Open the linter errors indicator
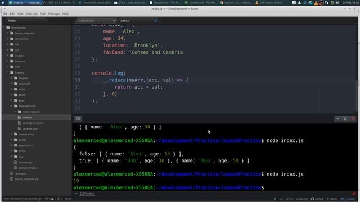The width and height of the screenshot is (360, 202). tap(47, 199)
